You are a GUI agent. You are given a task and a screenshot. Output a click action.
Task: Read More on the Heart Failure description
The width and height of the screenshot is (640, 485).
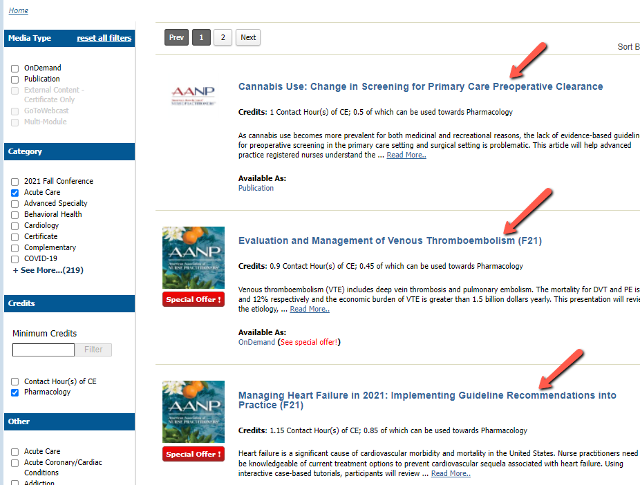click(x=451, y=473)
